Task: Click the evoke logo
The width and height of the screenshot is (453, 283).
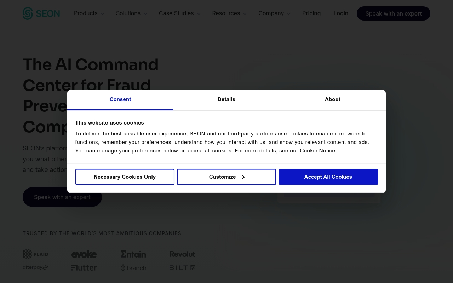Action: point(84,254)
